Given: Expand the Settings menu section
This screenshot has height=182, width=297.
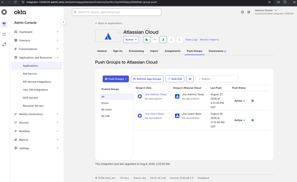Looking at the screenshot, I should coord(37,148).
